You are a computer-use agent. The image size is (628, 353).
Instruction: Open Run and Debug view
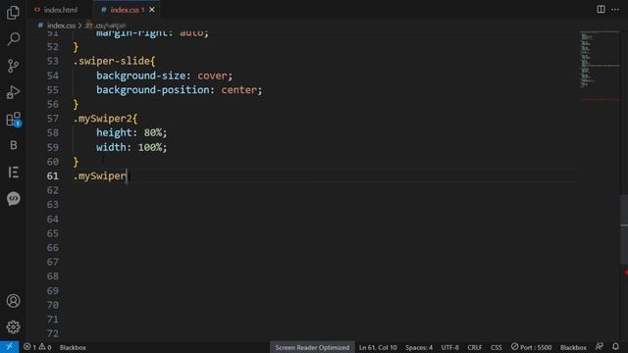13,92
